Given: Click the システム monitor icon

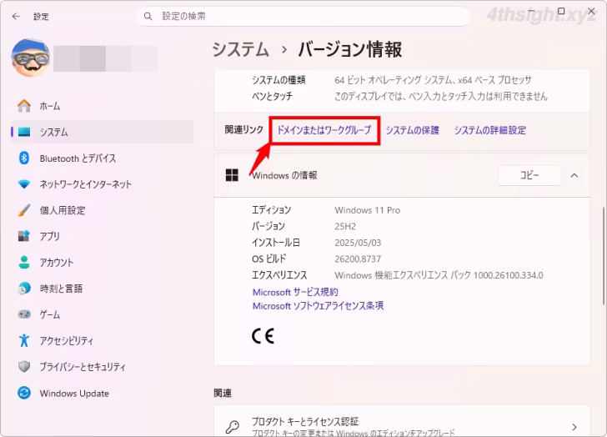Looking at the screenshot, I should tap(24, 132).
